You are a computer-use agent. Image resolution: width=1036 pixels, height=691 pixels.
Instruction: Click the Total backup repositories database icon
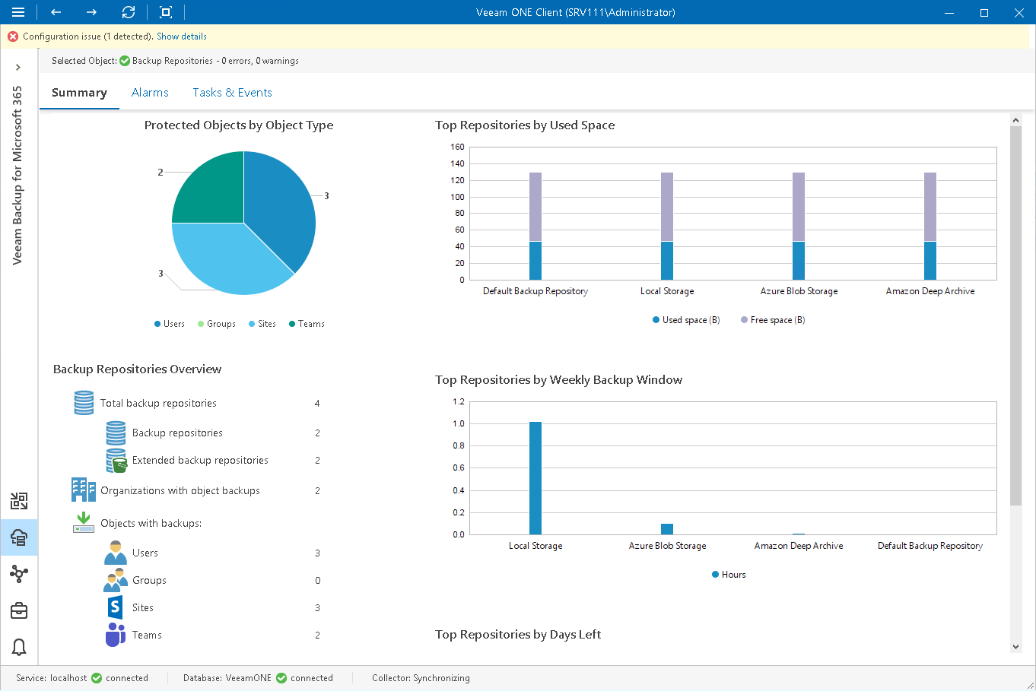84,403
